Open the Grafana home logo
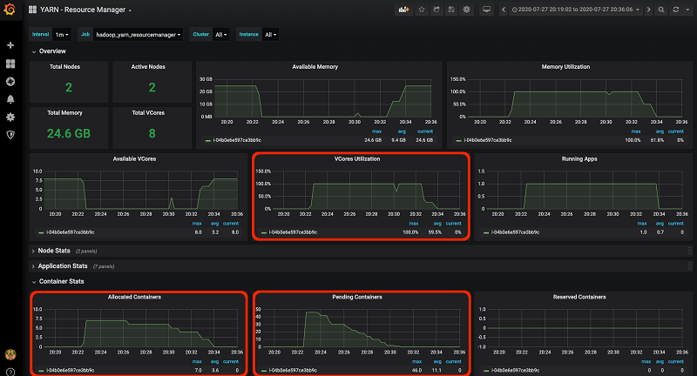Image resolution: width=697 pixels, height=376 pixels. (x=10, y=9)
